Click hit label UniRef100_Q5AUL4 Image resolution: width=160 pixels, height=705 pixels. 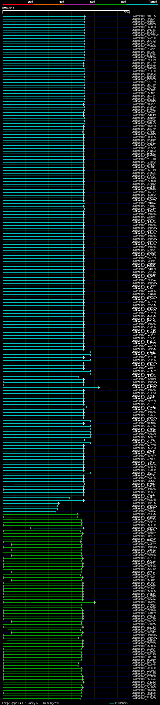(143, 583)
